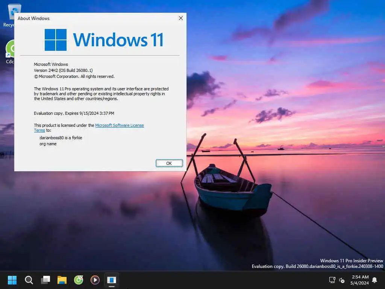Screen dimensions: 385x289
Task: Click the 'darianboss80 is a forkie' text
Action: point(61,138)
